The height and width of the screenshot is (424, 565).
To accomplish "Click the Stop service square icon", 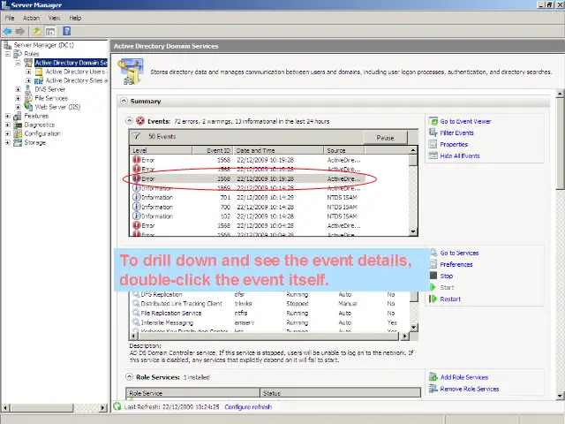I will pyautogui.click(x=433, y=276).
